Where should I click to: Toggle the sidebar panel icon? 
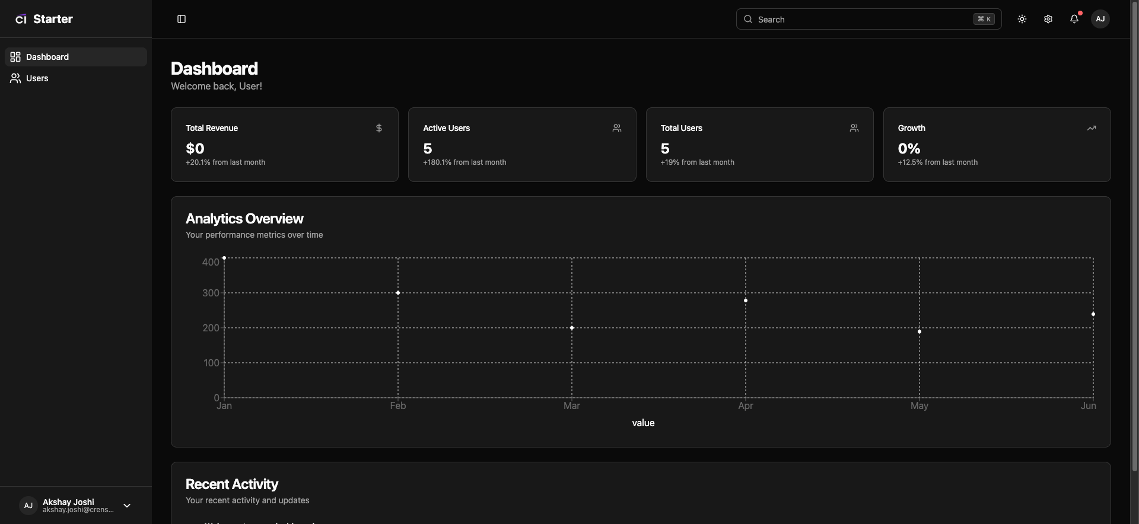tap(182, 19)
